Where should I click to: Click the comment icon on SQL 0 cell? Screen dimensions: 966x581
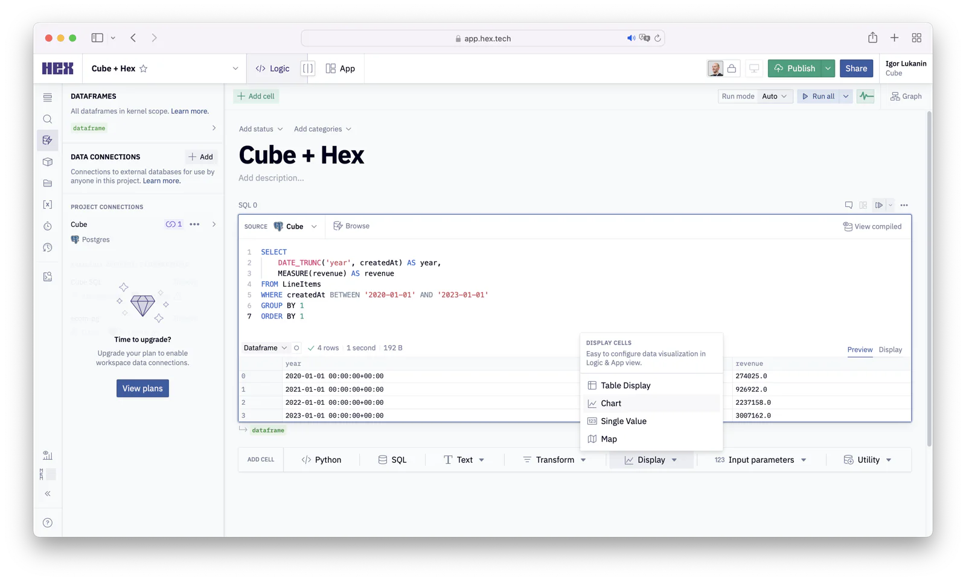point(849,205)
